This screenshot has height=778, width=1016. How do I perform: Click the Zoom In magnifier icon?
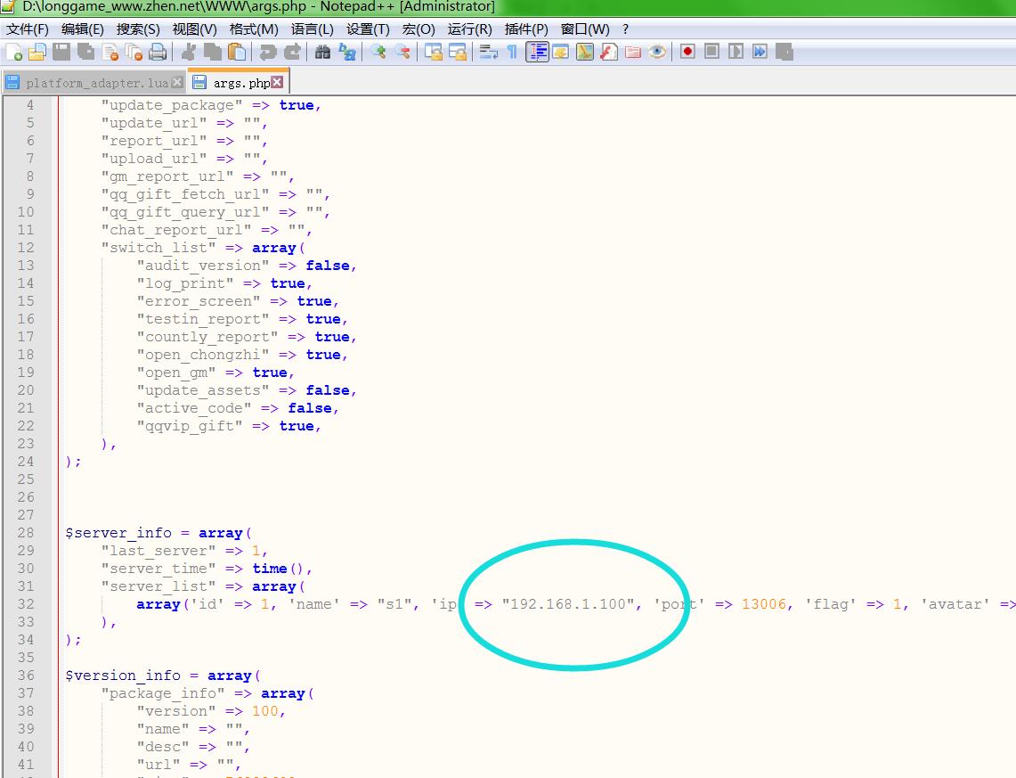(378, 52)
